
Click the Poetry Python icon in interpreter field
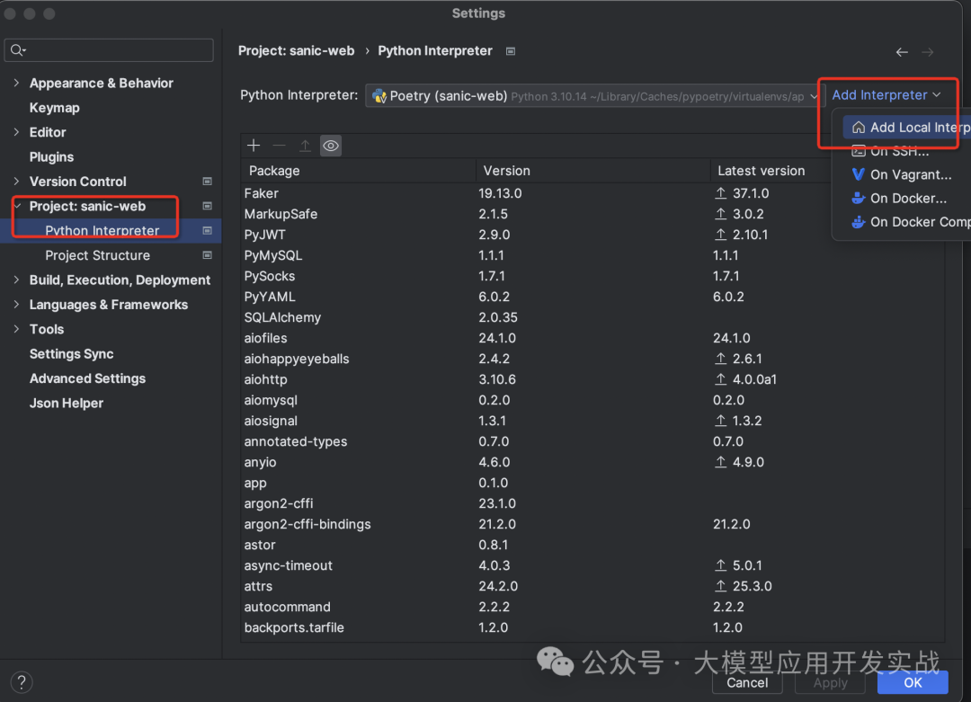tap(379, 96)
